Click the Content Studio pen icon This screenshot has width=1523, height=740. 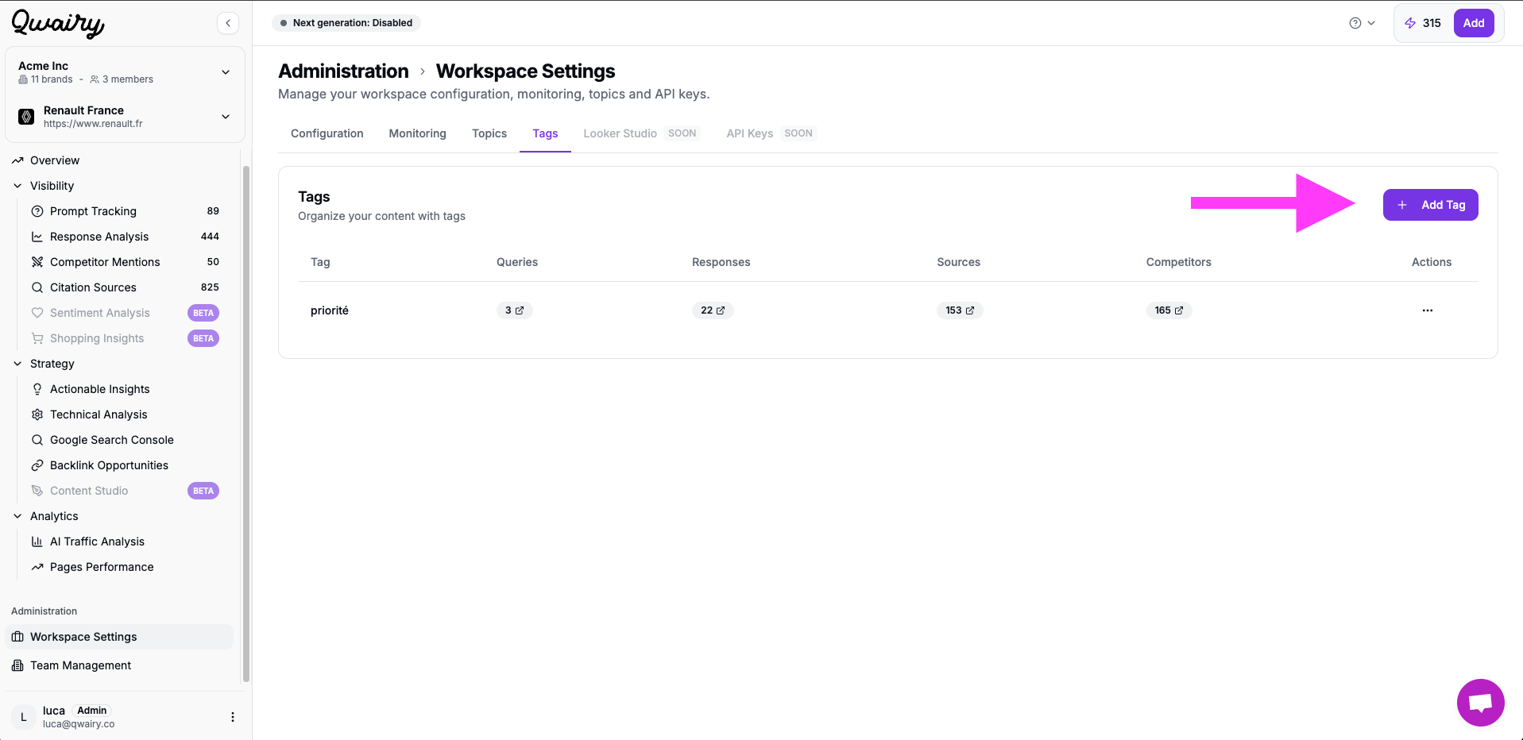[x=37, y=491]
